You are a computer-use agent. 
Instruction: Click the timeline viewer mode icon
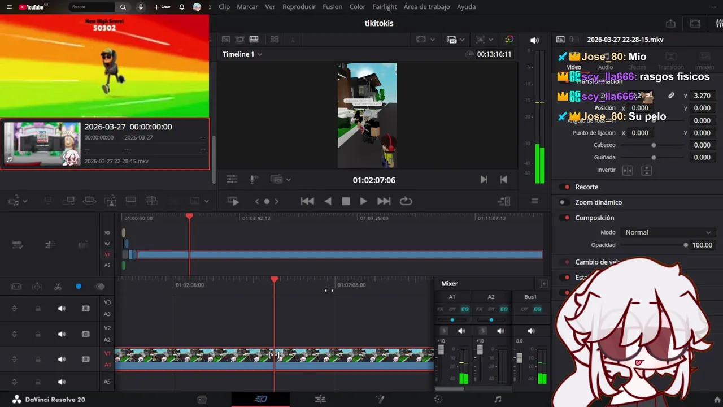[x=254, y=40]
